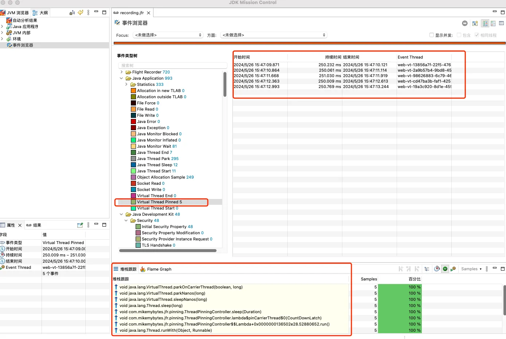Sort by 百分比 column header
Screen dimensions: 506x339
tap(400, 279)
